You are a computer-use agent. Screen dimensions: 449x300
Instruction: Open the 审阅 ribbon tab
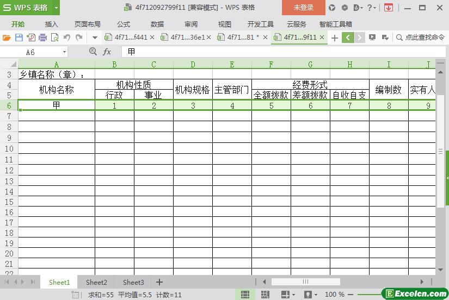[191, 24]
